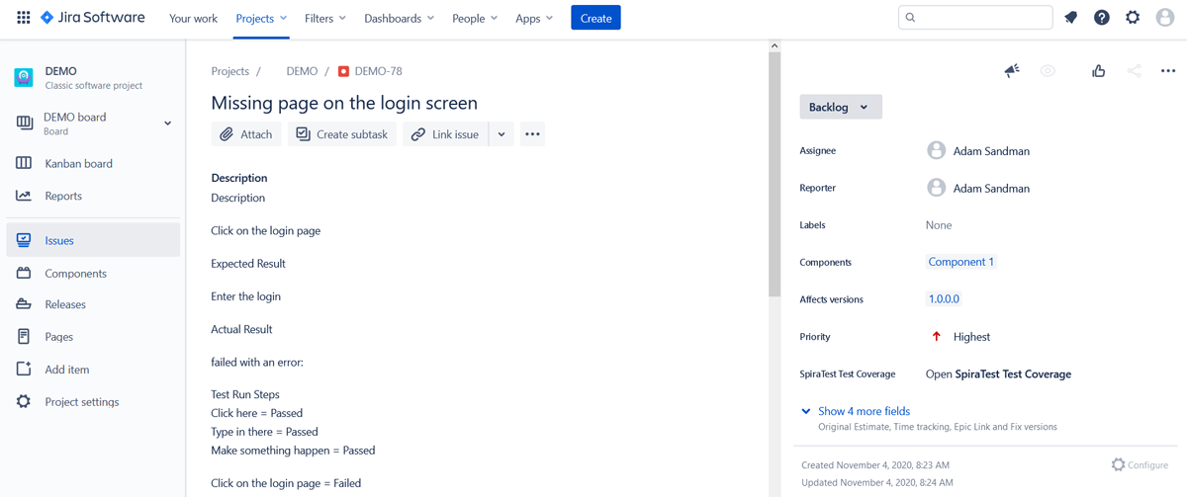Click the blue Create button
Image resolution: width=1187 pixels, height=497 pixels.
pyautogui.click(x=595, y=18)
